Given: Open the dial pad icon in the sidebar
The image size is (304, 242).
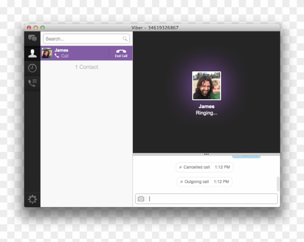Looking at the screenshot, I should pyautogui.click(x=32, y=82).
